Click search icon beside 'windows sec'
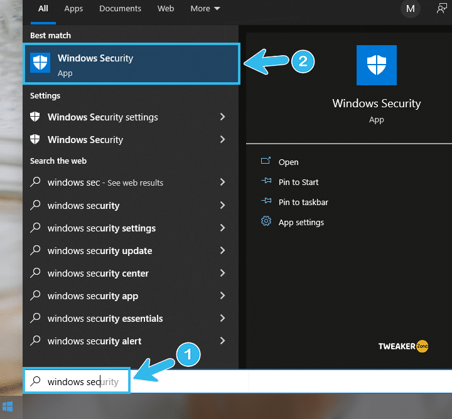 [x=35, y=182]
